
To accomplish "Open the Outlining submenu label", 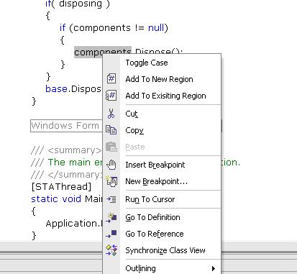I will coord(140,268).
